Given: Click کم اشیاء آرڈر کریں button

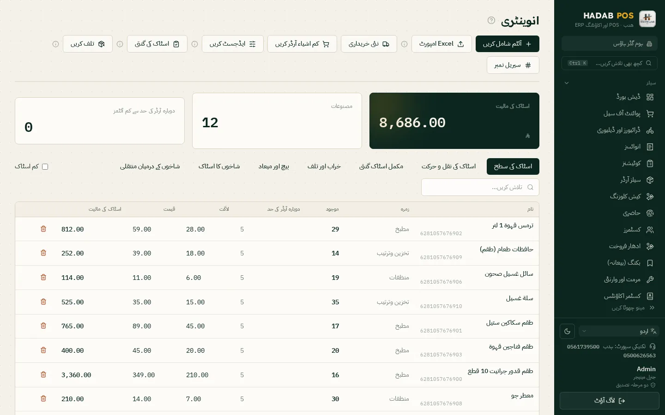Looking at the screenshot, I should [302, 44].
